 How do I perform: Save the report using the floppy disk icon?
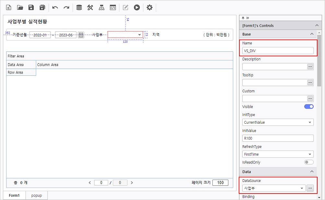tap(31, 7)
